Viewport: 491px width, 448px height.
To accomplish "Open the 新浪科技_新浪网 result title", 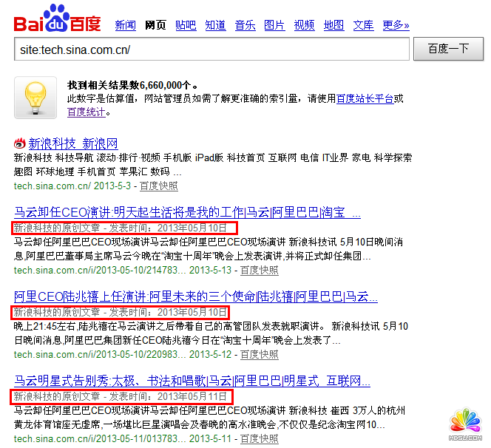I will click(72, 143).
